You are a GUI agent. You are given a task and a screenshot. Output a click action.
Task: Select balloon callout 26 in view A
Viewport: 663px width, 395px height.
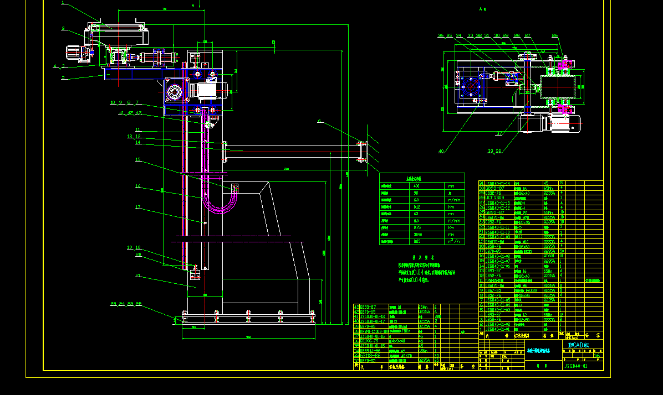(x=555, y=36)
